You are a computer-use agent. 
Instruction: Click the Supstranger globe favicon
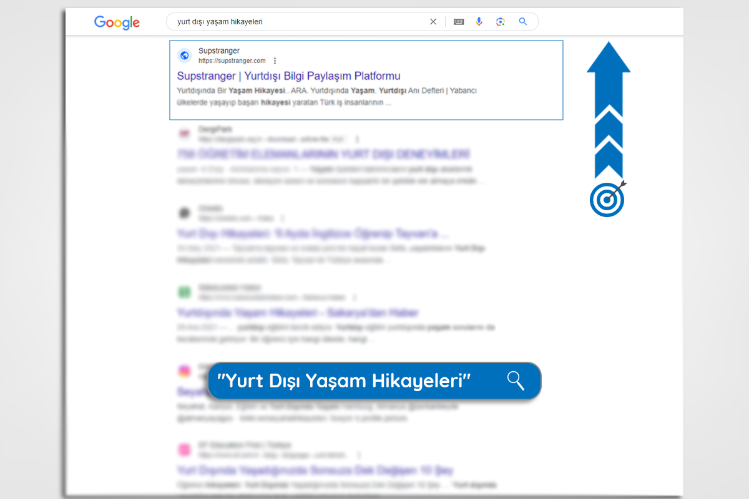pos(184,56)
